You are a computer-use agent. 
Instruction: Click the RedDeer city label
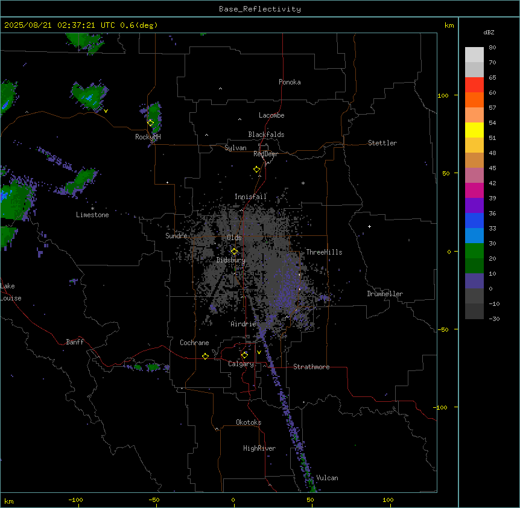pos(265,154)
